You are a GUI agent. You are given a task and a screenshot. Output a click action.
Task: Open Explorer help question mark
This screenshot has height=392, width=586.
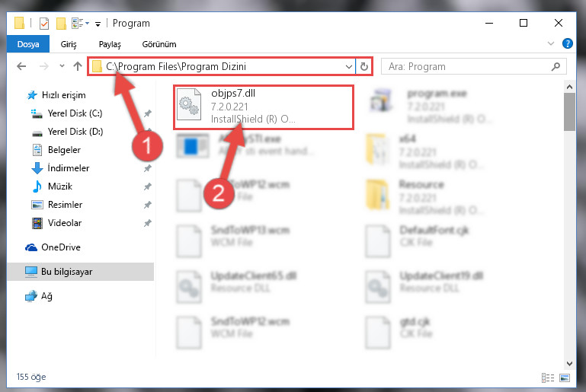click(567, 43)
